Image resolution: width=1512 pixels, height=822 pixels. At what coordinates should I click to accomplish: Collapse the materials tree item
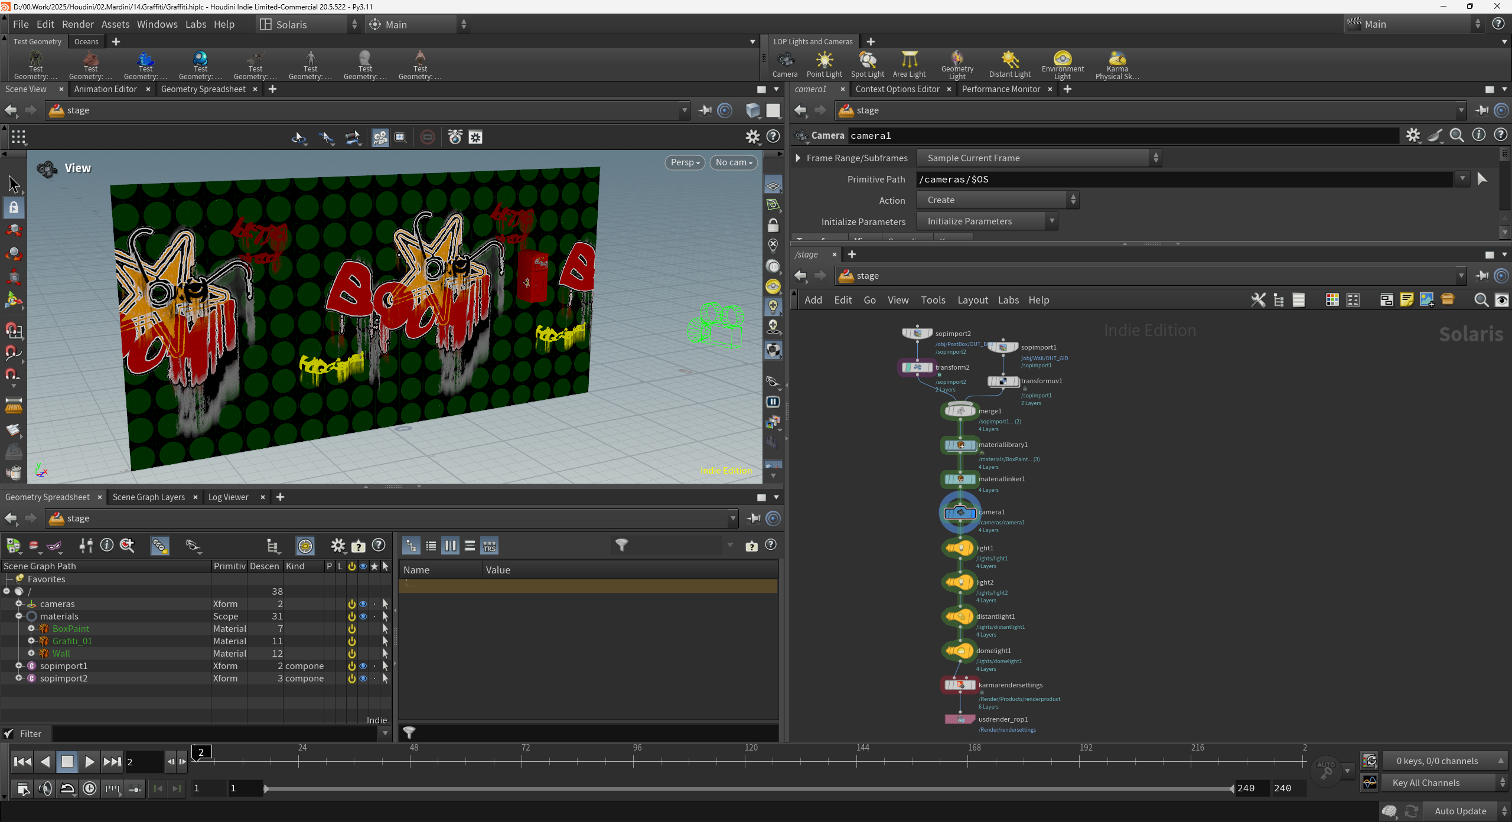tap(19, 616)
